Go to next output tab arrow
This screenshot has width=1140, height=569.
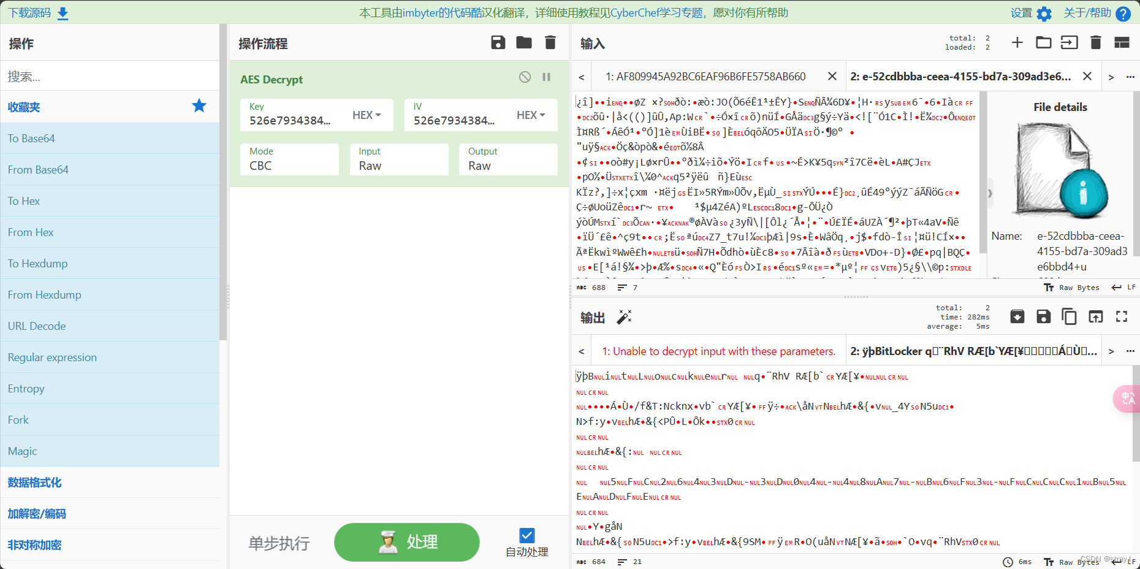coord(1111,352)
